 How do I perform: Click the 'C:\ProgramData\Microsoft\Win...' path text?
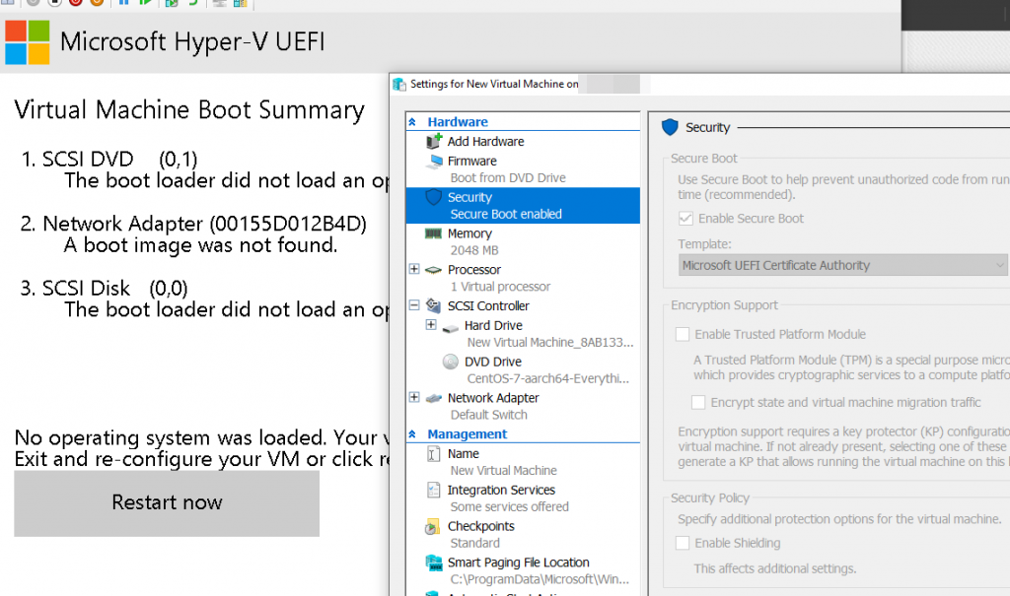click(x=540, y=579)
